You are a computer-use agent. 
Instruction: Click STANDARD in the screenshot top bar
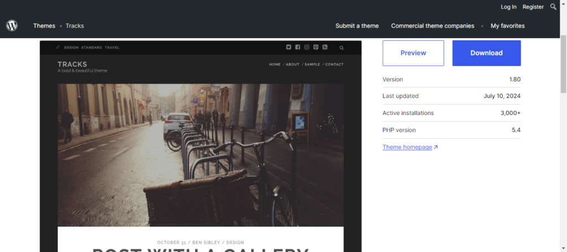coord(91,48)
